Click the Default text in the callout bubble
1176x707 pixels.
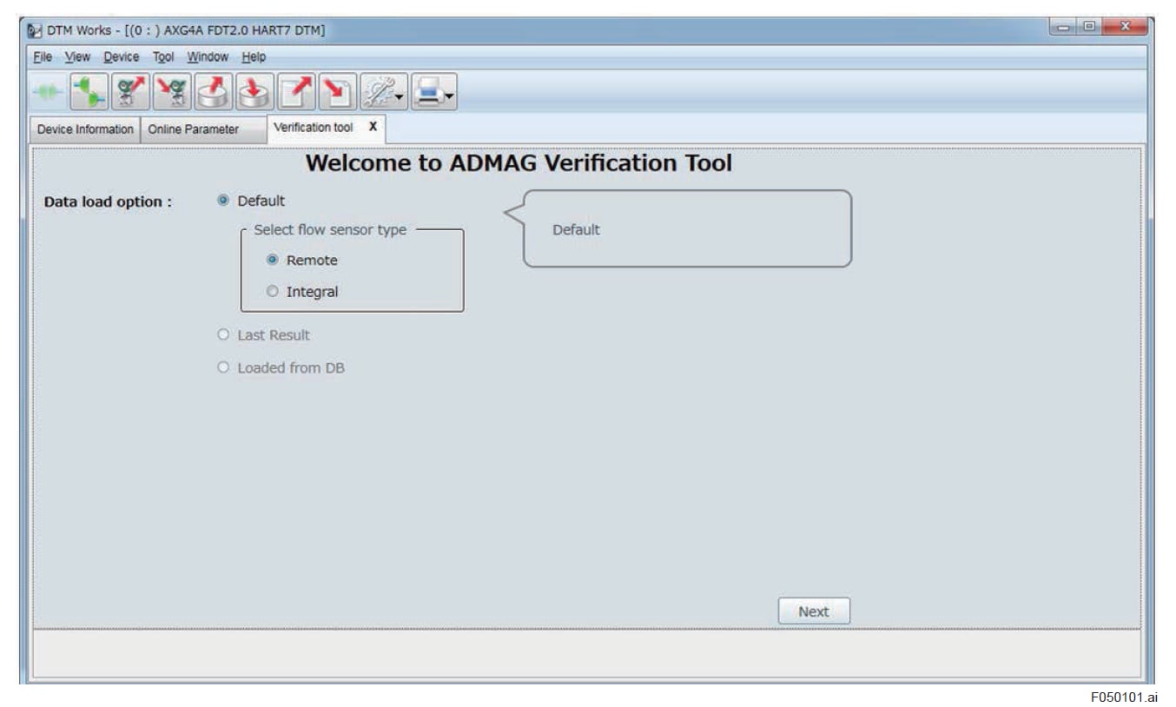[576, 230]
